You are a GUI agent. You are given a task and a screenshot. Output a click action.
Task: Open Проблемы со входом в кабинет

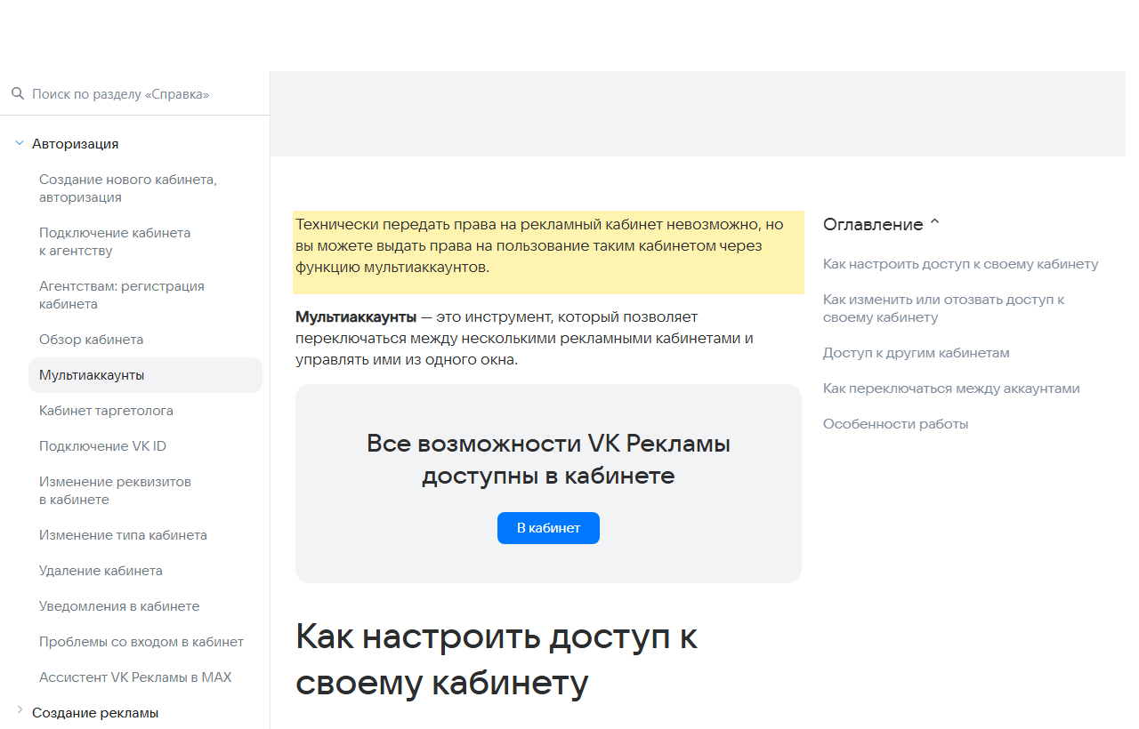(141, 642)
